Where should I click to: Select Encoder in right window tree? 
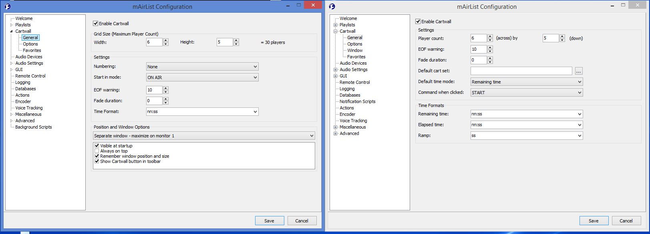point(348,114)
